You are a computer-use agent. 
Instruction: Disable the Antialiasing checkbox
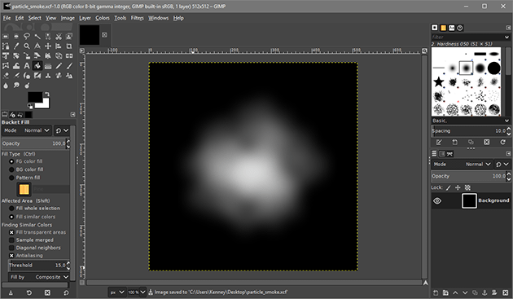point(11,256)
